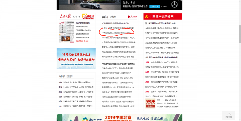The height and width of the screenshot is (121, 241).
Task: Open the 网易账号遭公开叫卖 headline
Action: (x=117, y=83)
